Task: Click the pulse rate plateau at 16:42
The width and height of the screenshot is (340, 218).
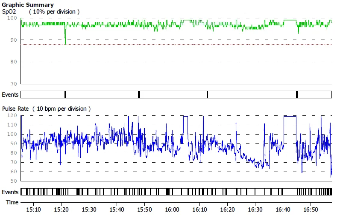Action: [290, 117]
